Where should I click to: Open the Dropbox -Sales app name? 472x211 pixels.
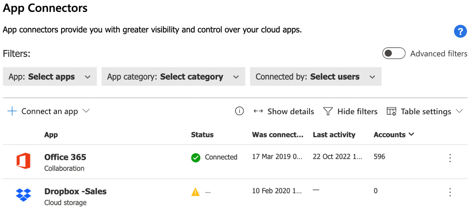click(75, 191)
